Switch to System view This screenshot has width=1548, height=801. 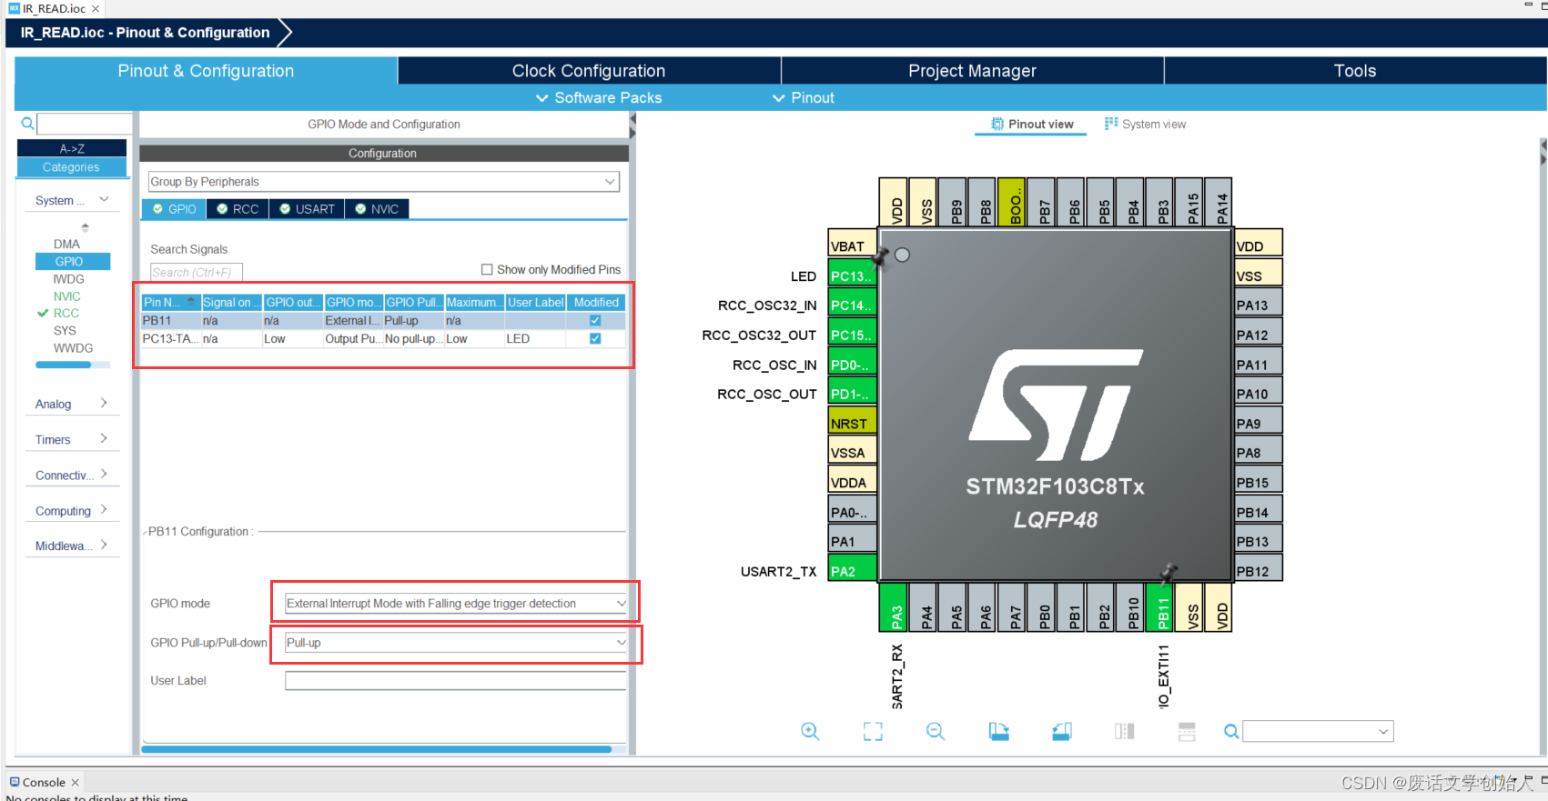[x=1145, y=124]
